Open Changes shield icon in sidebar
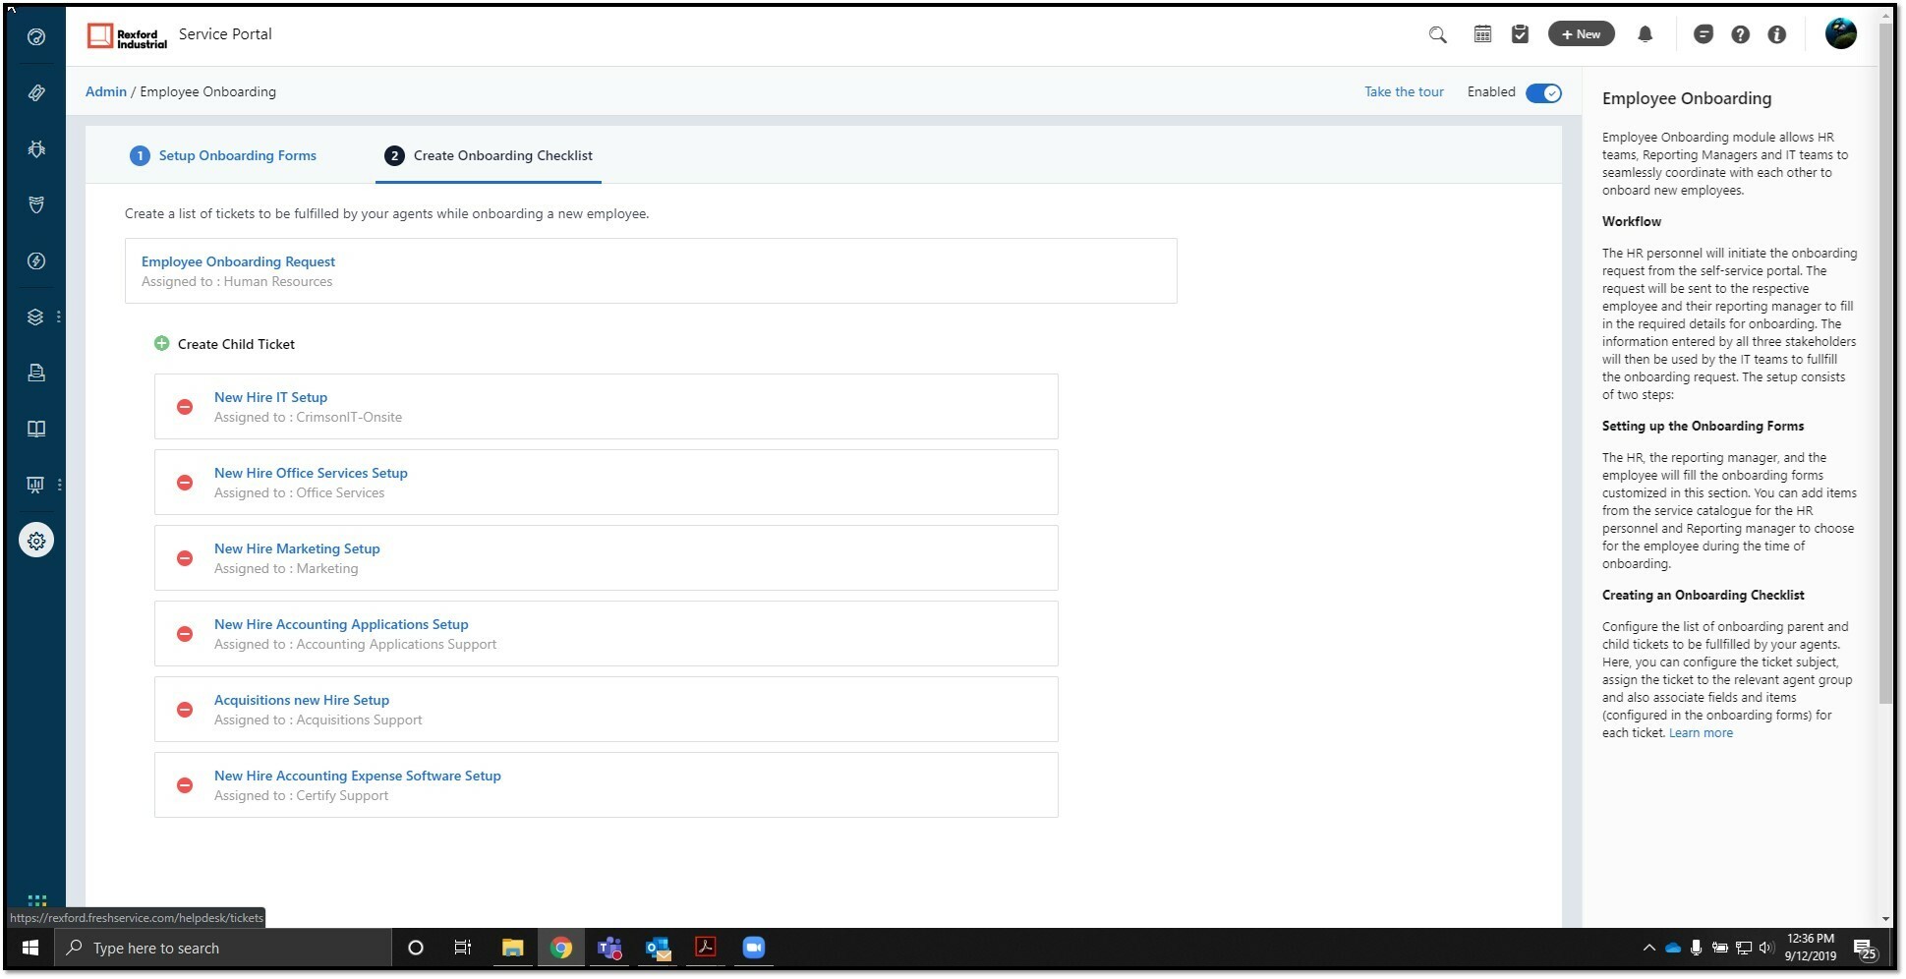The height and width of the screenshot is (979, 1906). [36, 204]
